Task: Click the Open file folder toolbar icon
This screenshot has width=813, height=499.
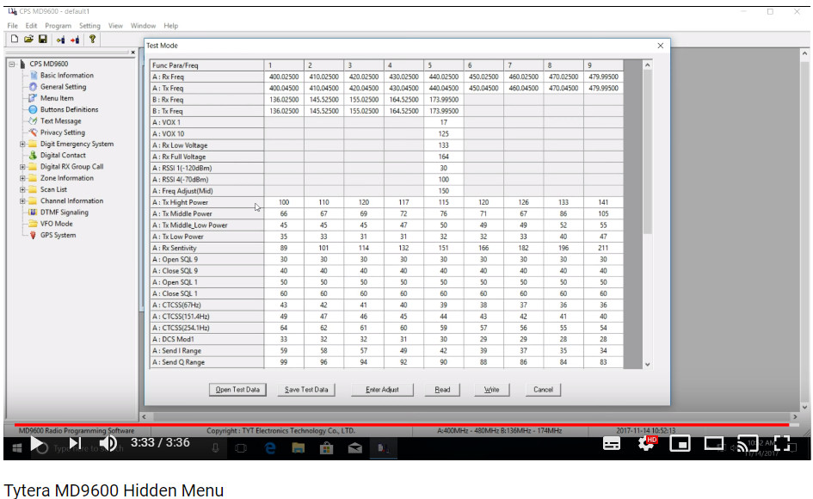Action: pyautogui.click(x=28, y=39)
